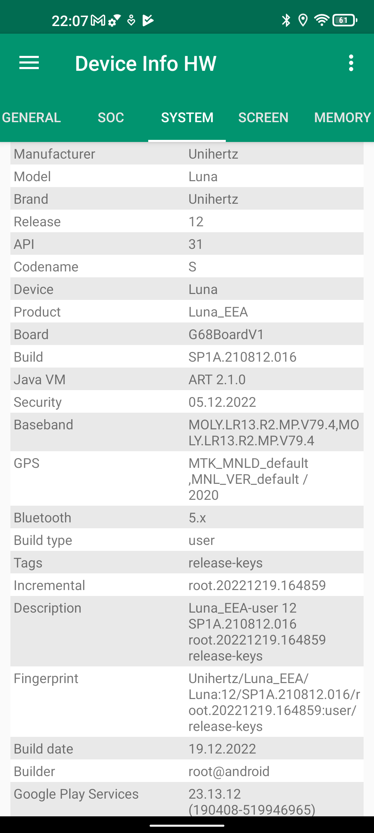The width and height of the screenshot is (374, 833).
Task: Open the hamburger navigation menu
Action: coord(29,63)
